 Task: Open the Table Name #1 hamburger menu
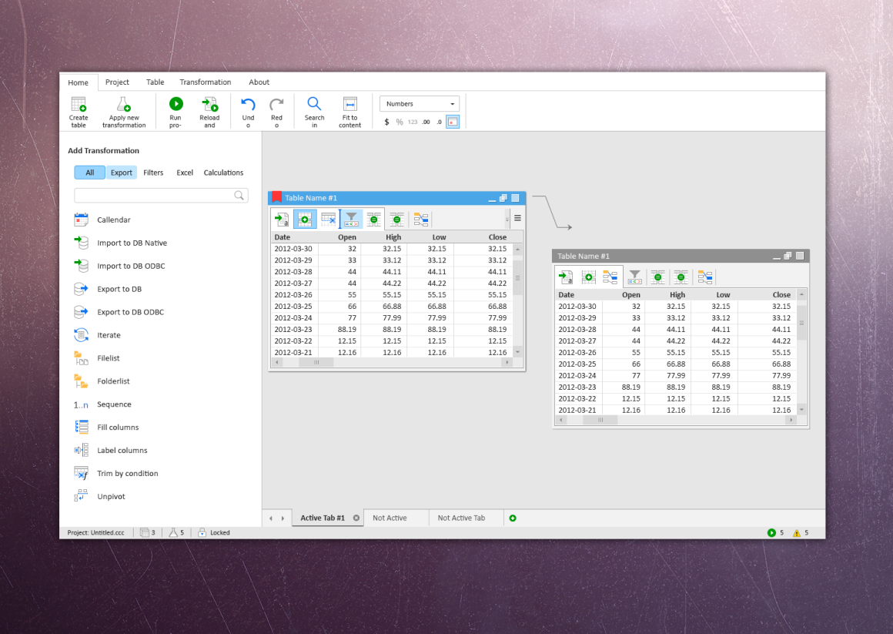pos(517,218)
